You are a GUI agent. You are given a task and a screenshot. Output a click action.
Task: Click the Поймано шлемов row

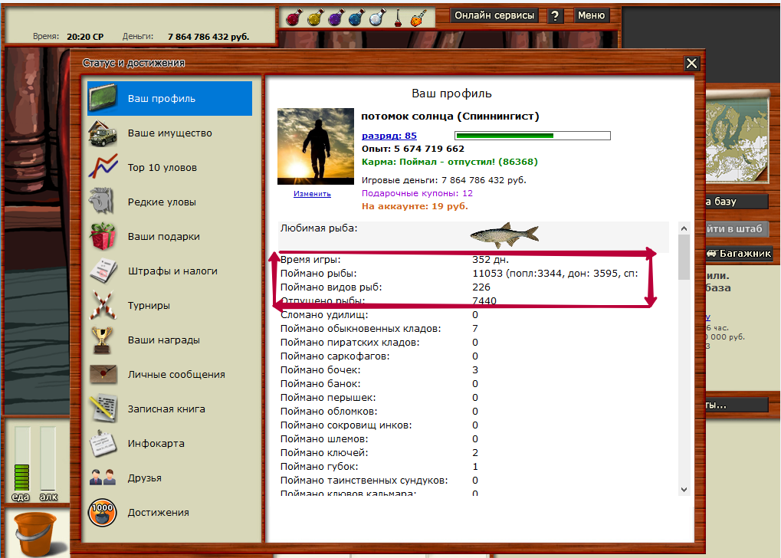[x=474, y=439]
